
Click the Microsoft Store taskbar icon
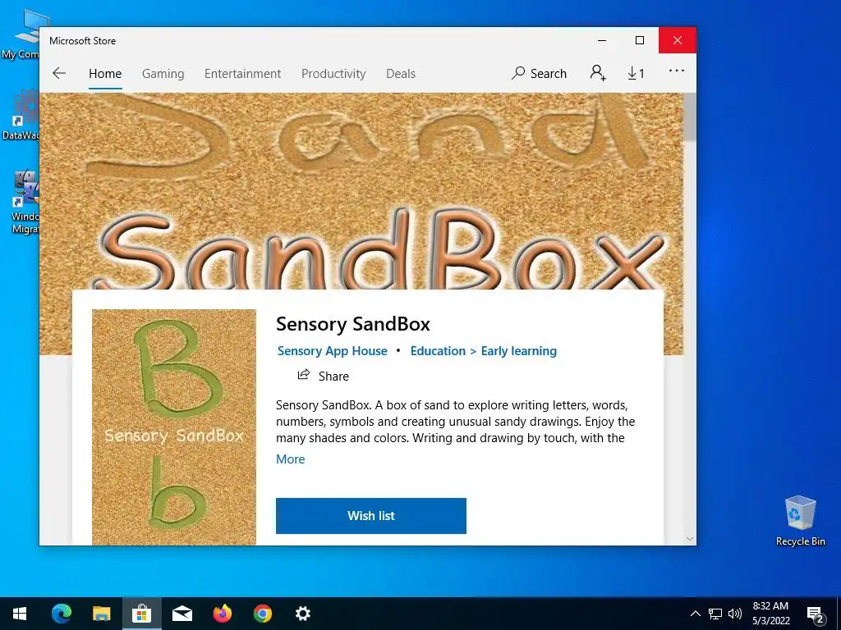coord(141,614)
